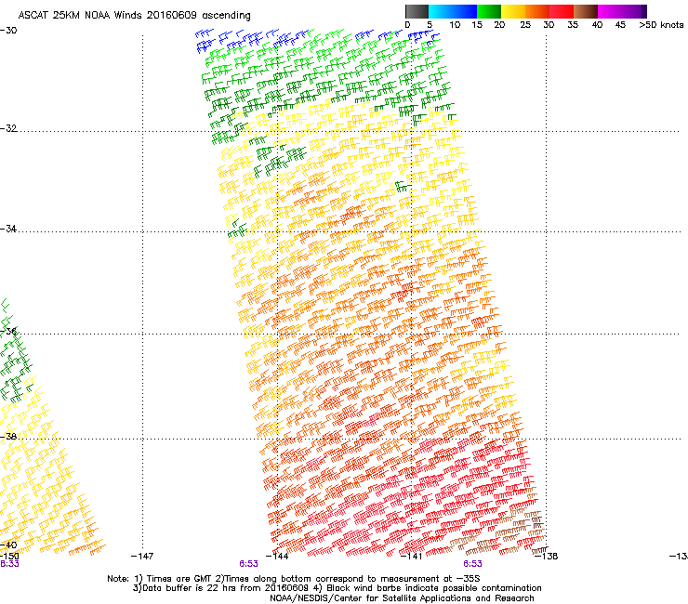This screenshot has height=604, width=688.
Task: Click the latitude label -30
Action: [x=8, y=31]
